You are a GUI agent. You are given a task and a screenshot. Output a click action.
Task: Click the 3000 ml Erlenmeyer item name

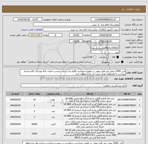pyautogui.click(x=90, y=117)
